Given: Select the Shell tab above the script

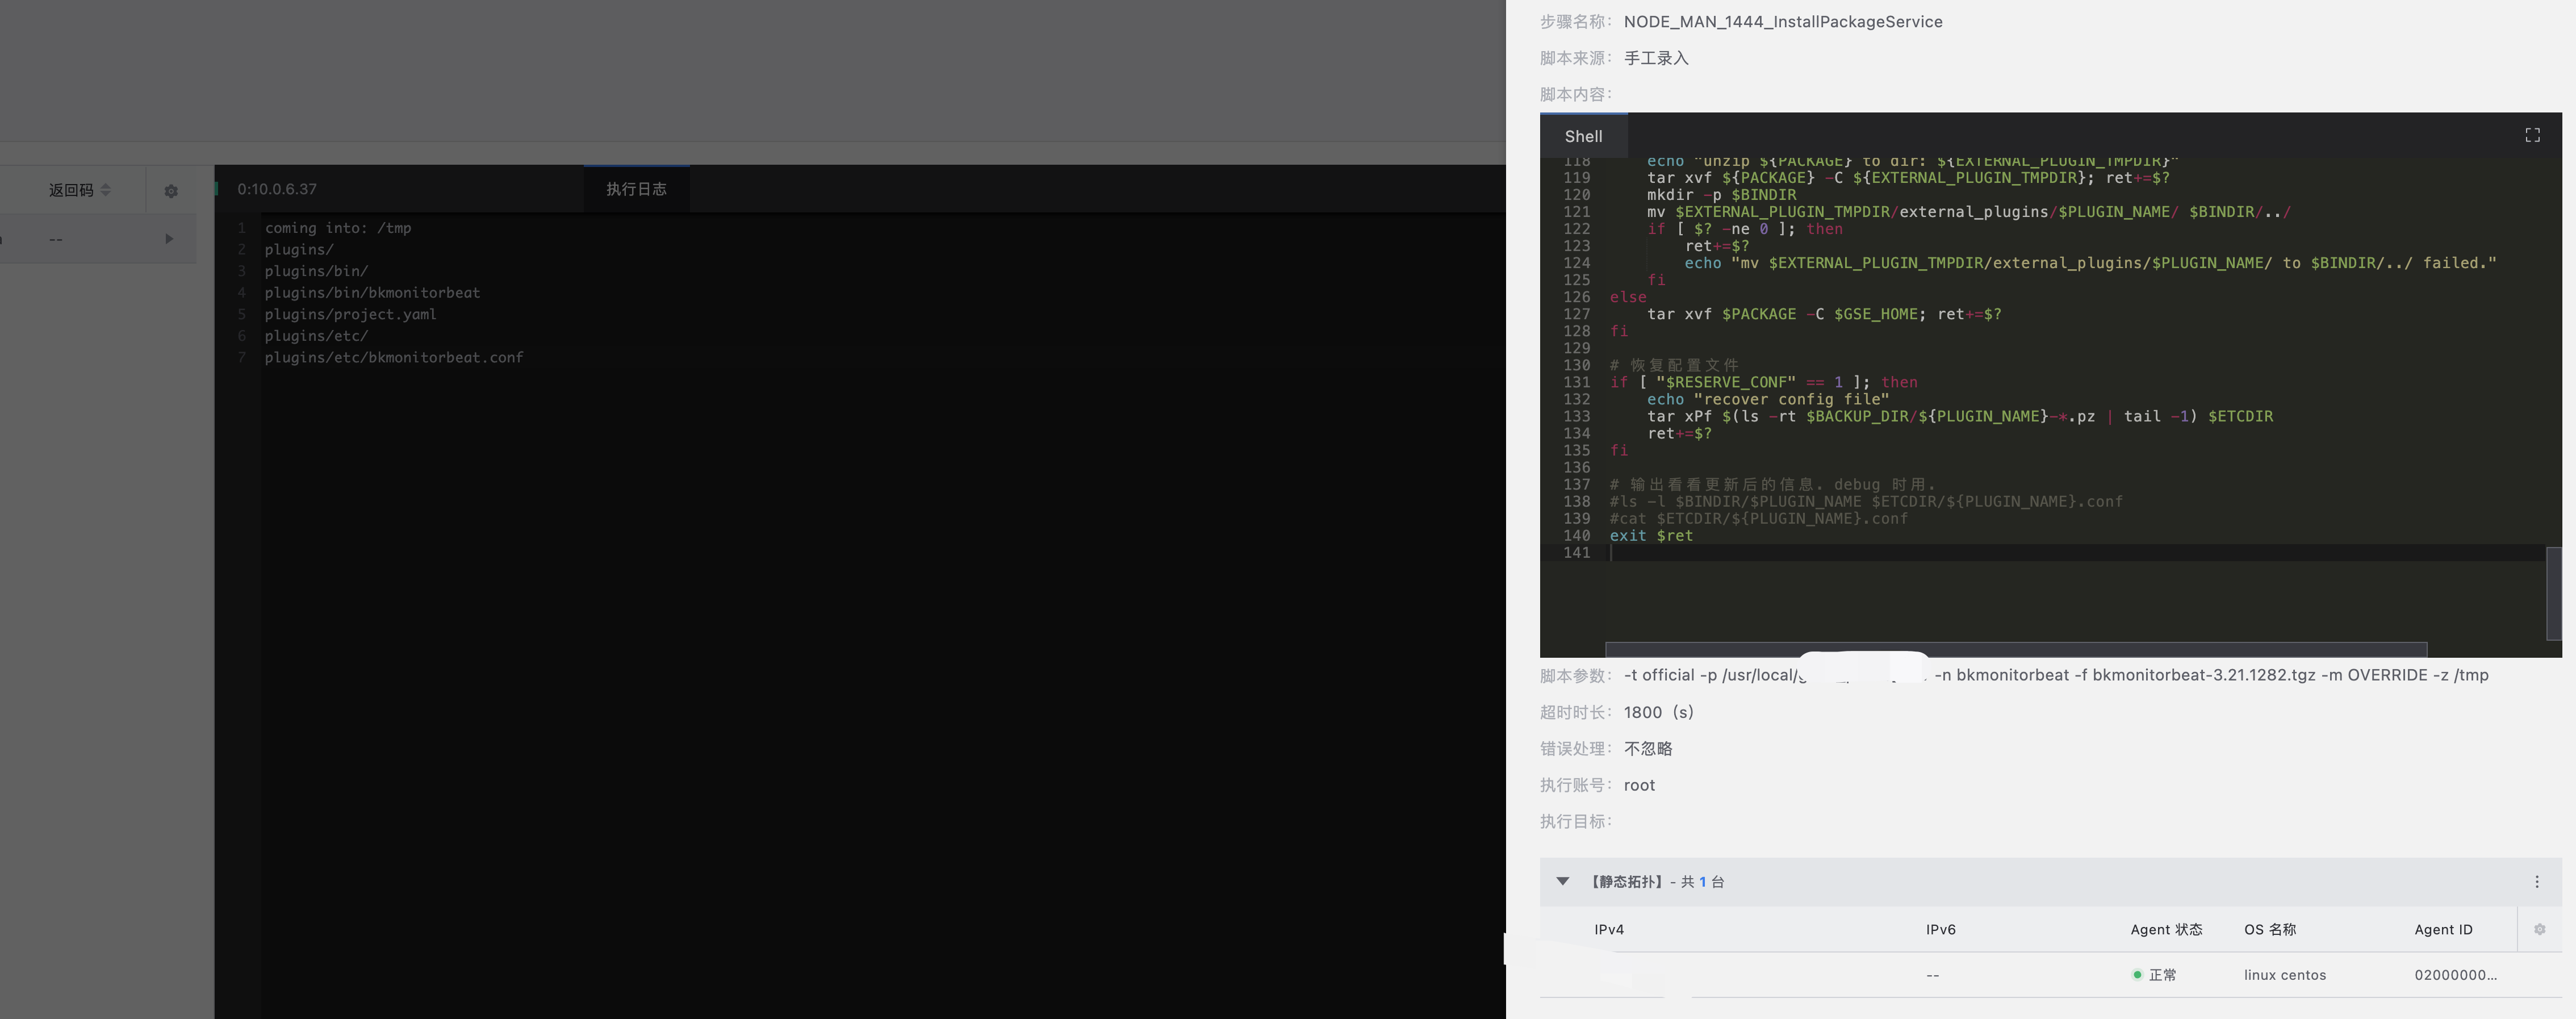Looking at the screenshot, I should [x=1583, y=135].
